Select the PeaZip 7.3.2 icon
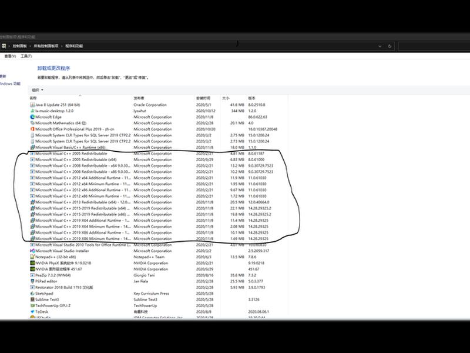The width and height of the screenshot is (470, 353). tap(32, 275)
